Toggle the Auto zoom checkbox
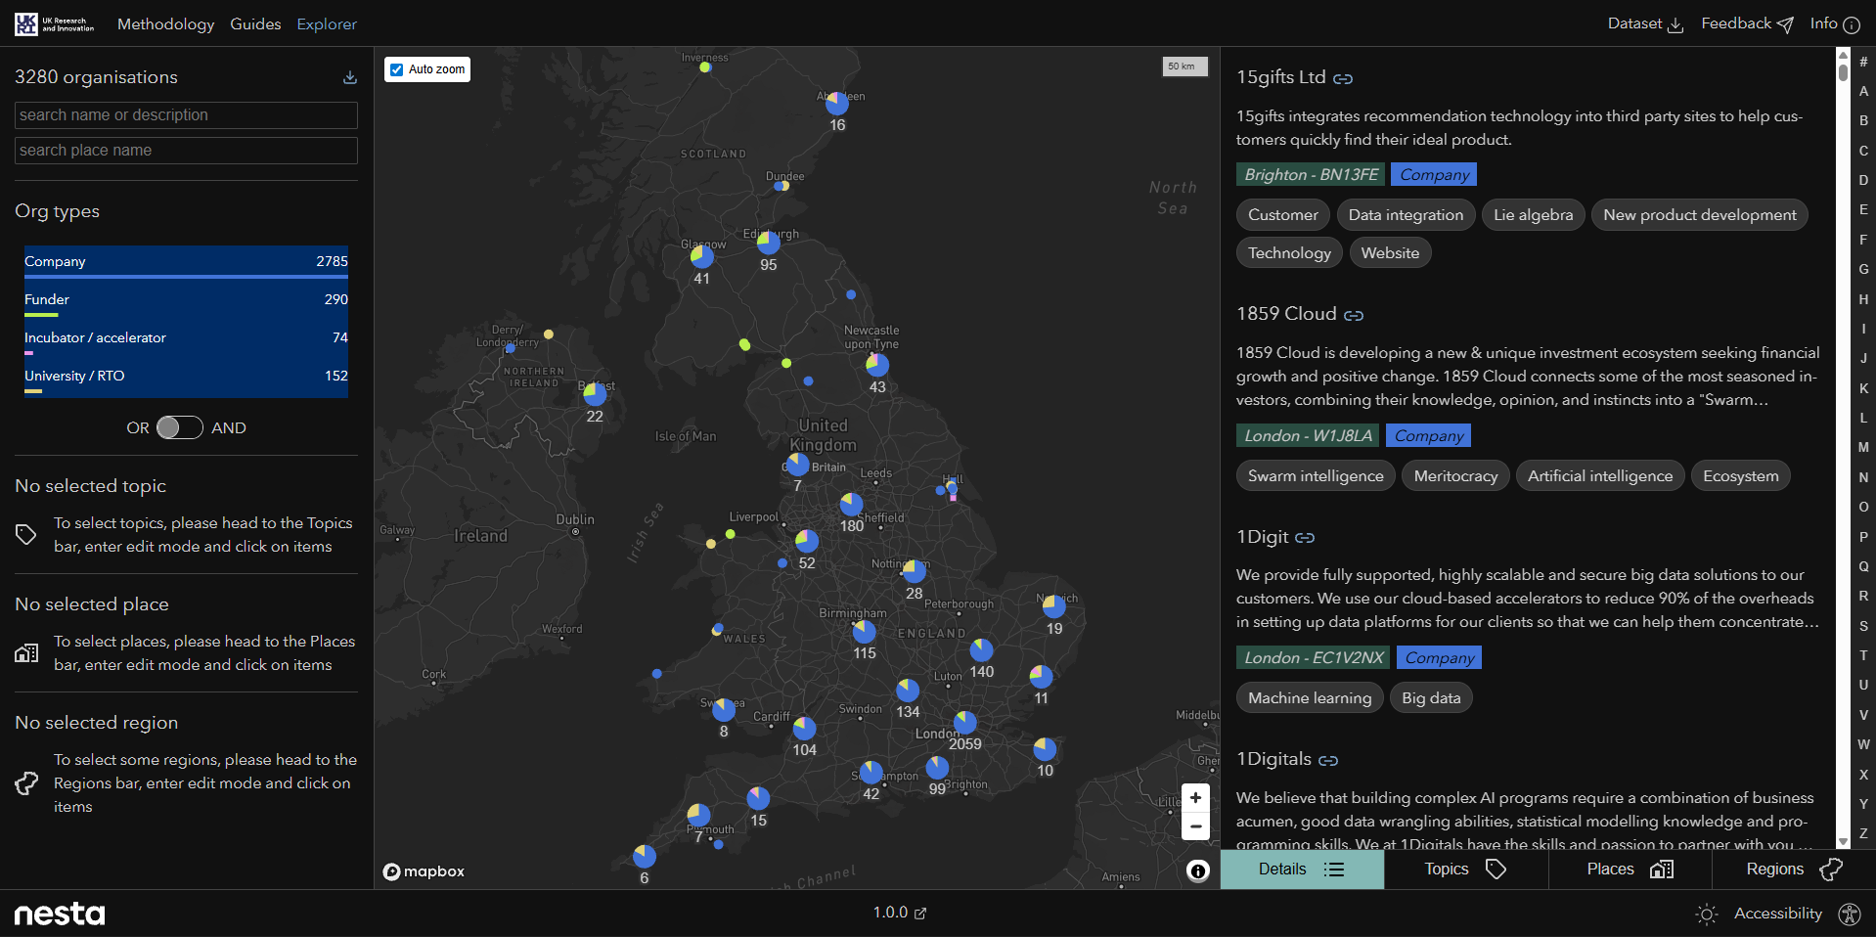Viewport: 1876px width, 937px height. coord(396,69)
